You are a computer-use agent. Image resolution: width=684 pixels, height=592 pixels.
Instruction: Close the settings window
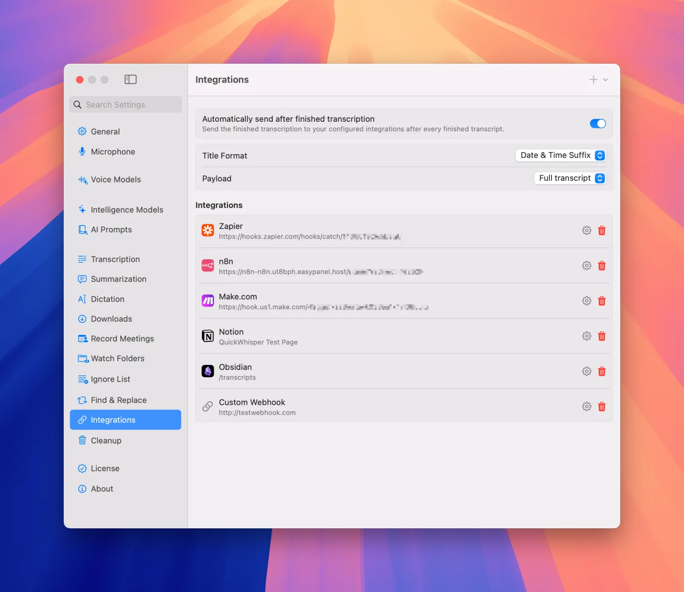click(x=80, y=80)
